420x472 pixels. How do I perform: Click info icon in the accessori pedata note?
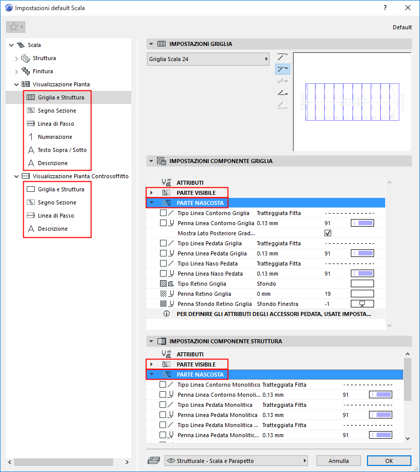(167, 313)
